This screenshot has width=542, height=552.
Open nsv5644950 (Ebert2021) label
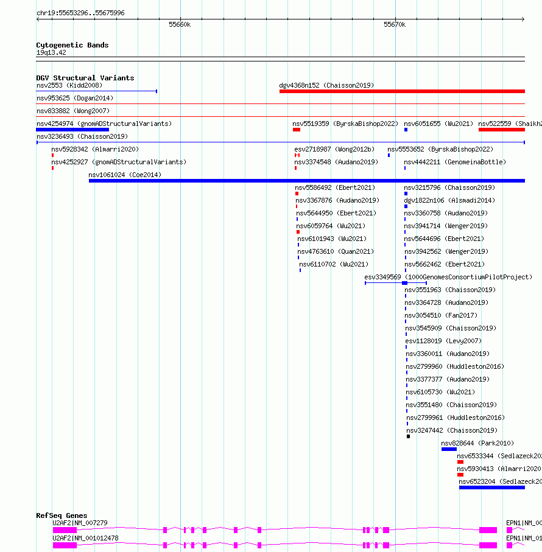[336, 213]
